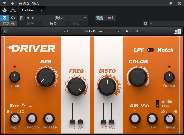Click the COLOR knob
This screenshot has height=135, width=184.
pyautogui.click(x=138, y=77)
